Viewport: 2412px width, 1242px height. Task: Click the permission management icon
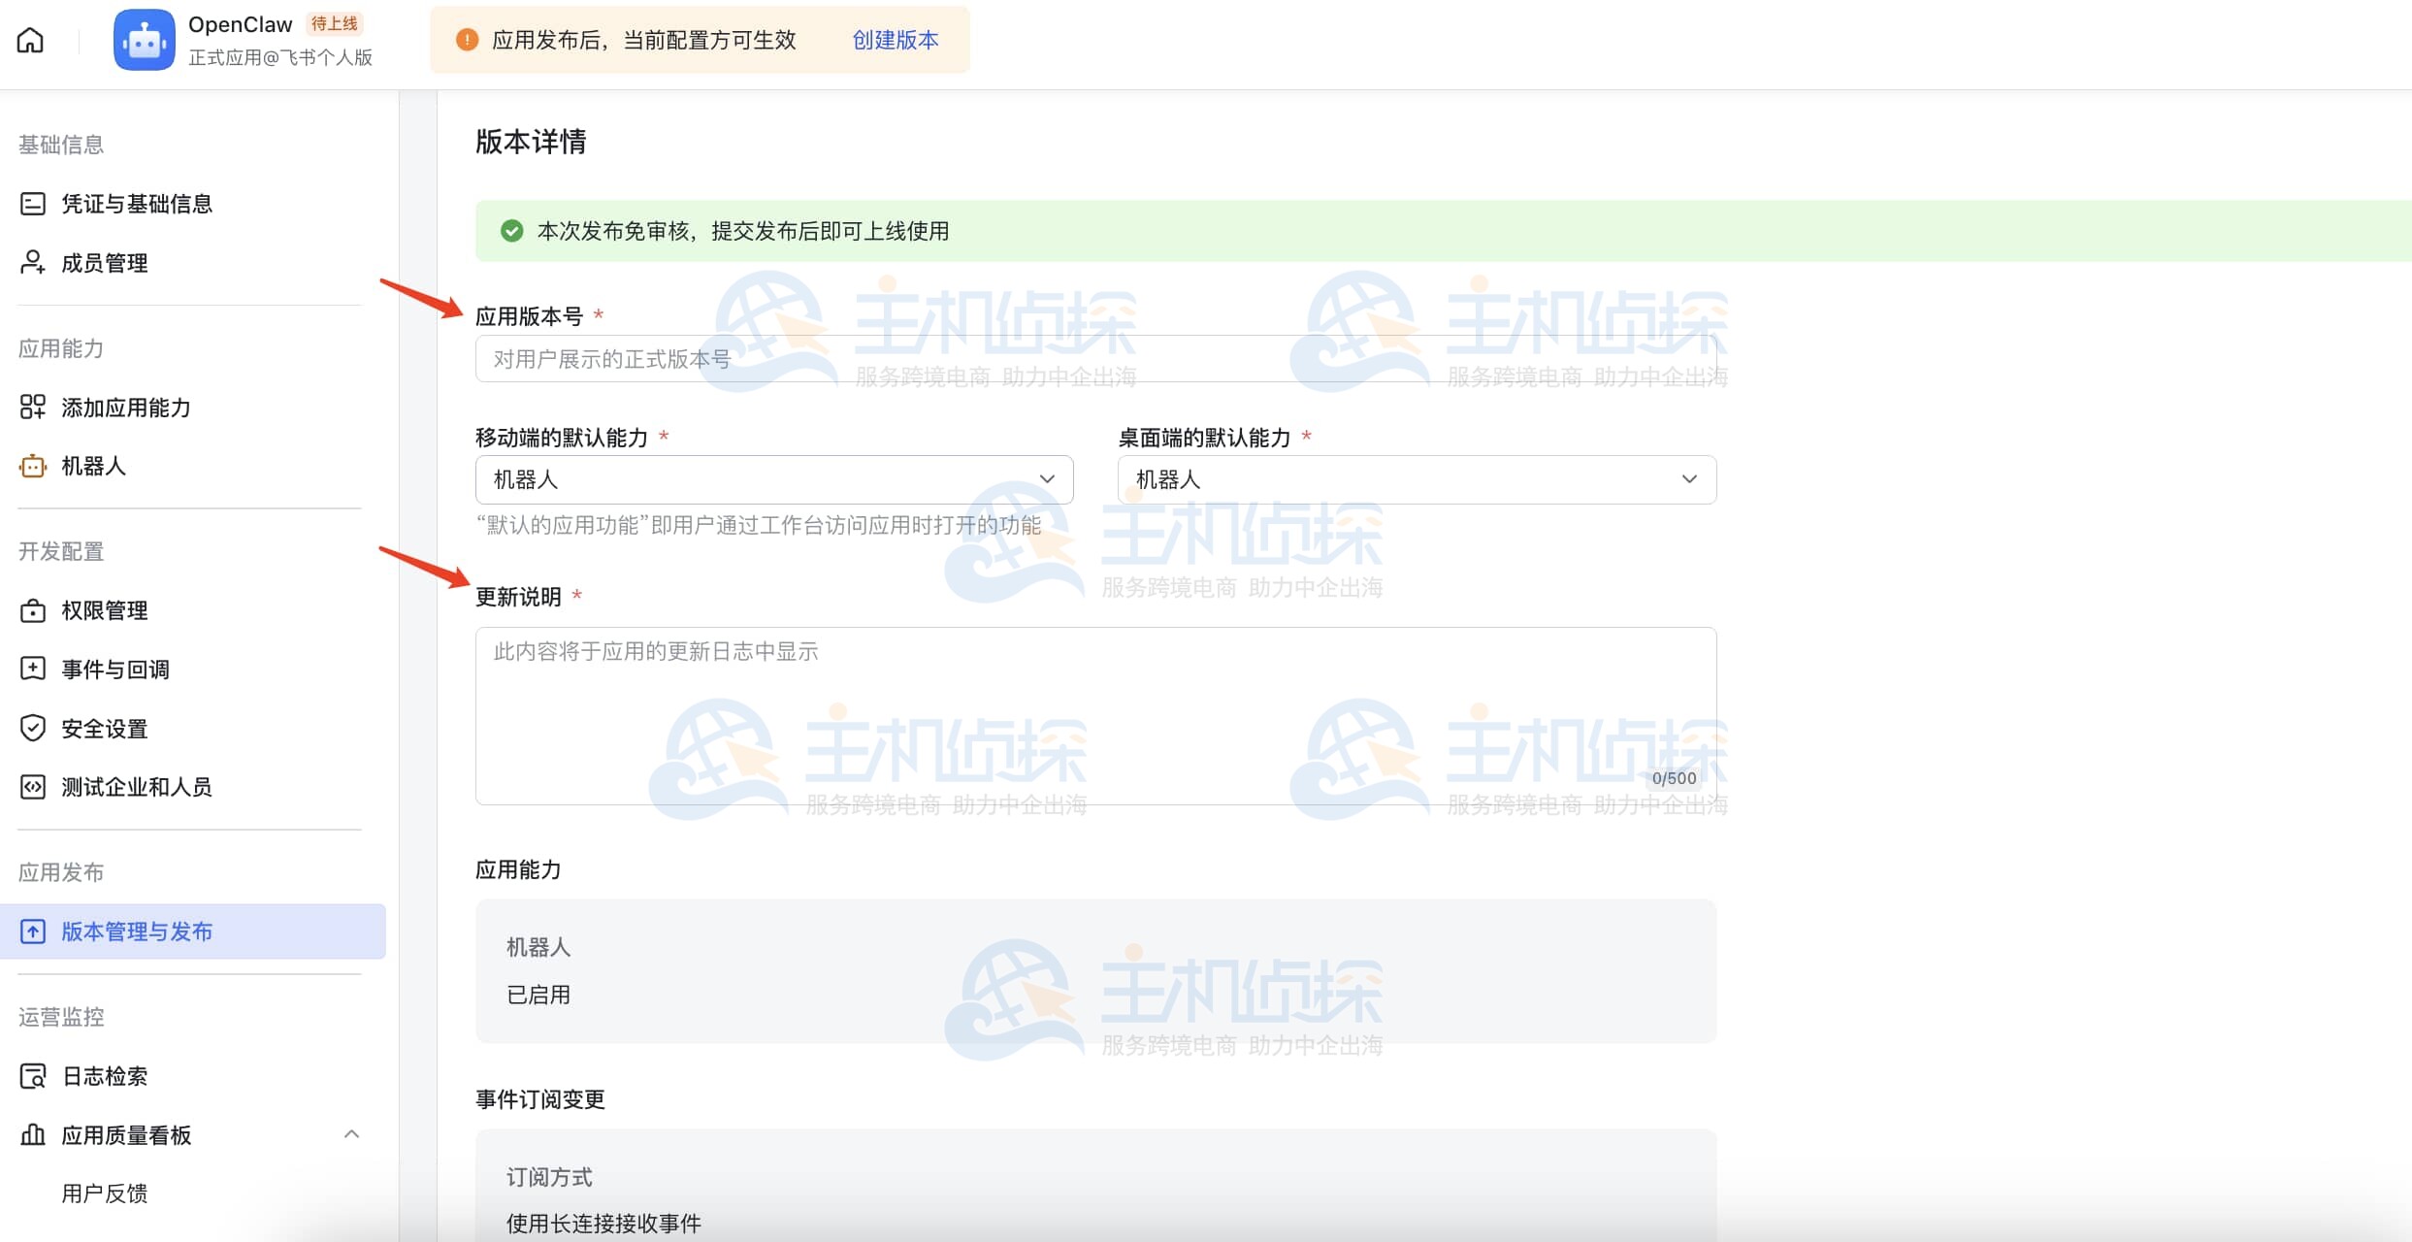(33, 610)
